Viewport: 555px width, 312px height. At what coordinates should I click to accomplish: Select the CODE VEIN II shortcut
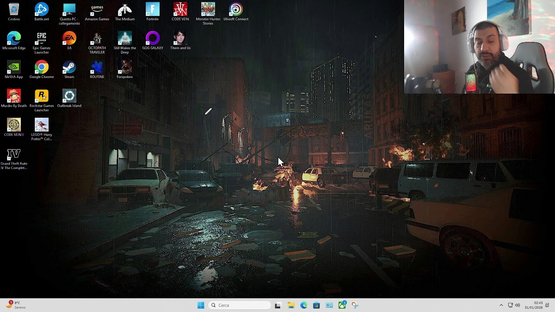[x=14, y=128]
